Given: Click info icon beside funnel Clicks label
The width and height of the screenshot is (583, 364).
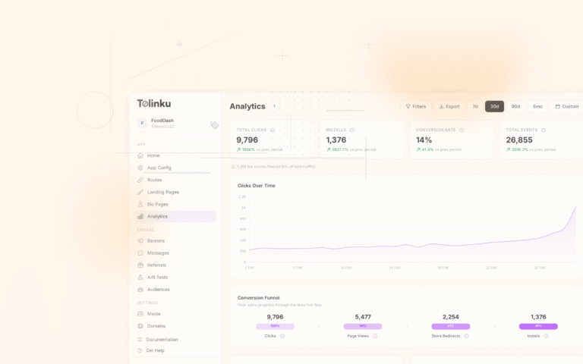Looking at the screenshot, I should (x=282, y=336).
